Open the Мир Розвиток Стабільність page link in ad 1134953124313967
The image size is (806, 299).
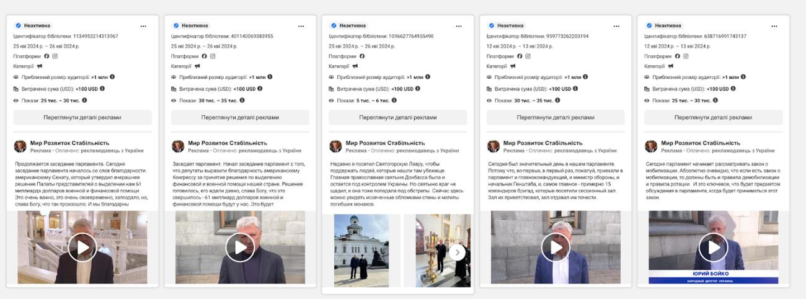click(69, 143)
